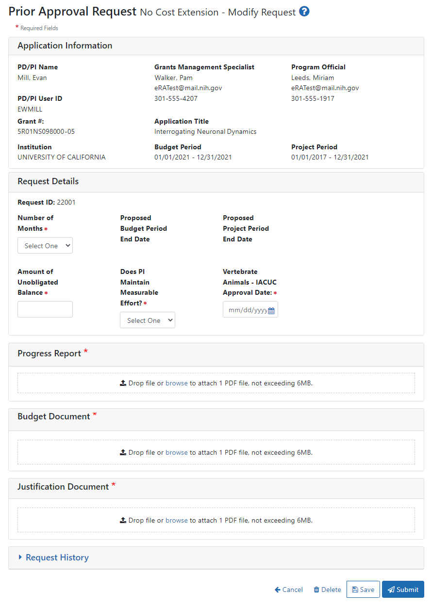Screen dimensions: 432x606
Task: Click the Justification Document upload icon
Action: point(123,520)
